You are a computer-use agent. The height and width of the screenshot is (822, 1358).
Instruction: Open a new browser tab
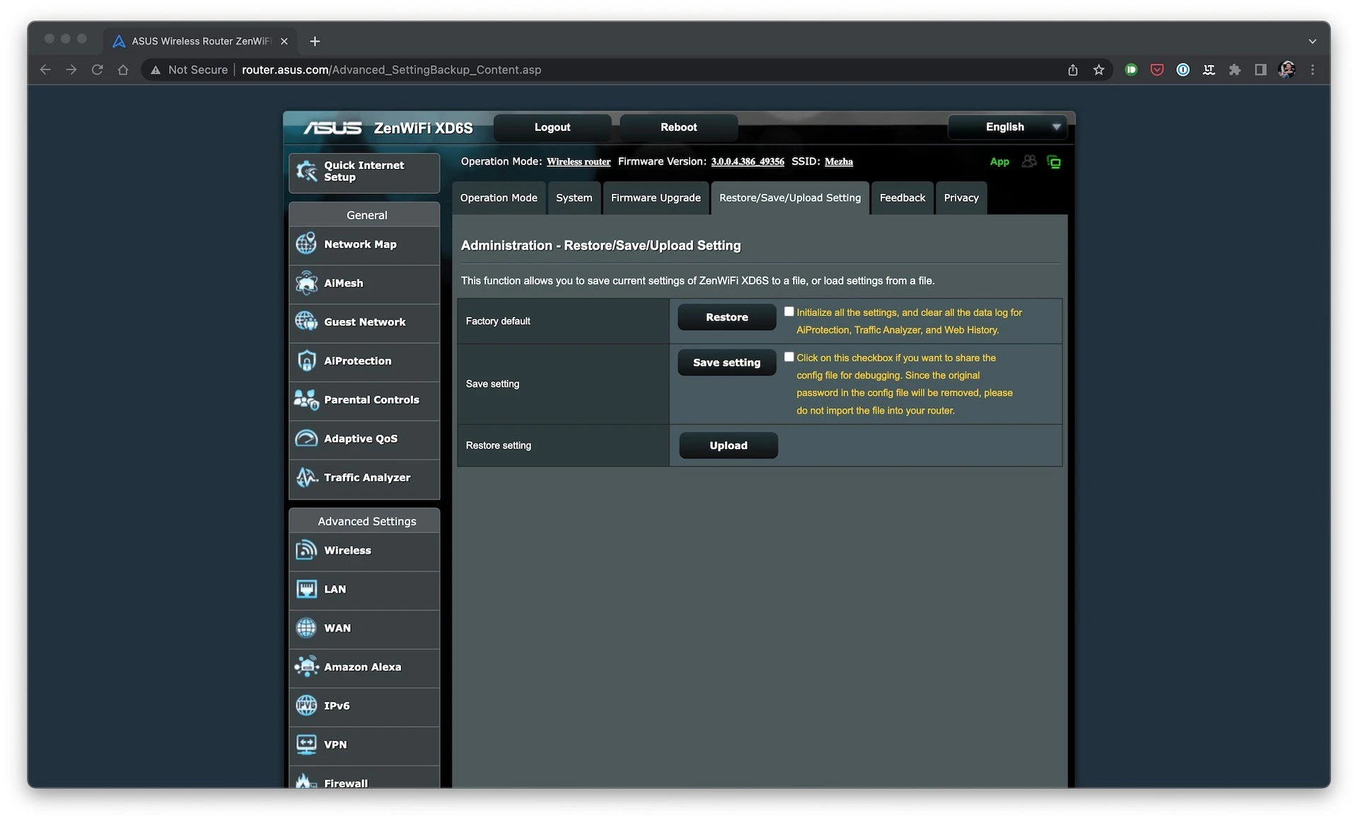(315, 41)
